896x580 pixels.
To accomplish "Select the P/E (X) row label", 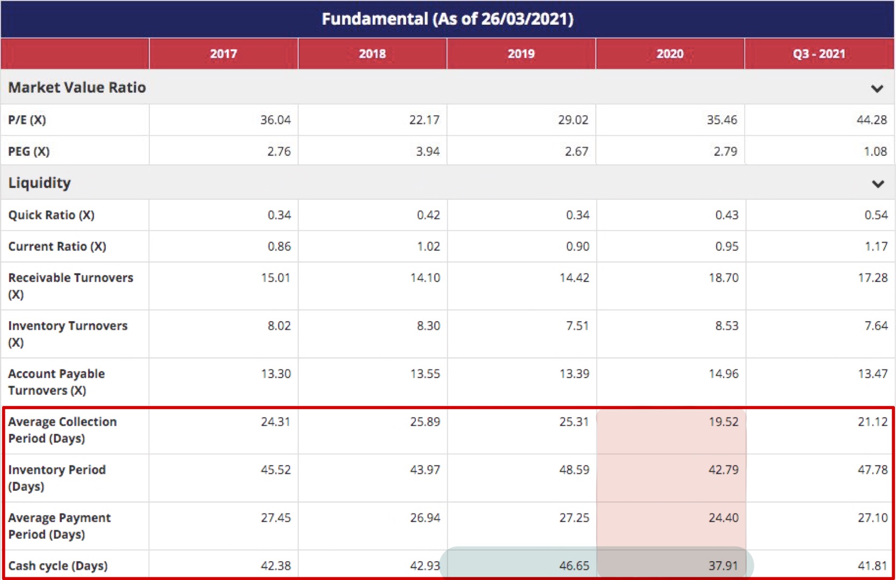I will point(27,120).
